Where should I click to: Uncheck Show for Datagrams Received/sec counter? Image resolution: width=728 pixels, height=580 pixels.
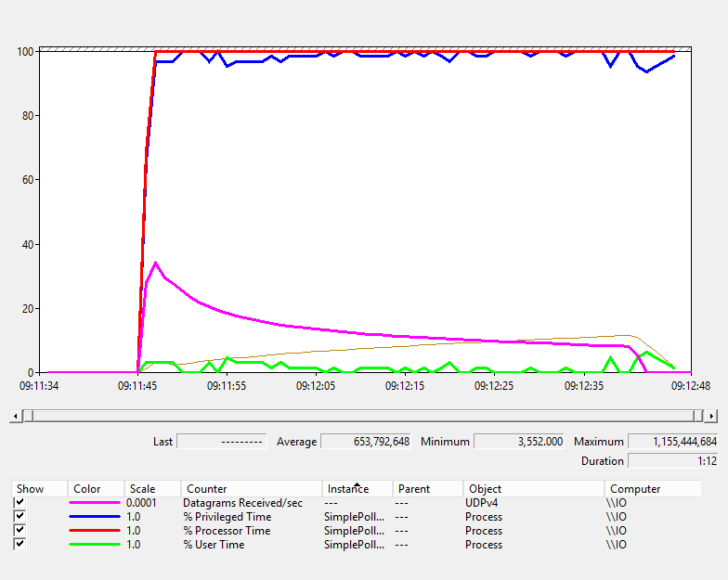[x=19, y=503]
